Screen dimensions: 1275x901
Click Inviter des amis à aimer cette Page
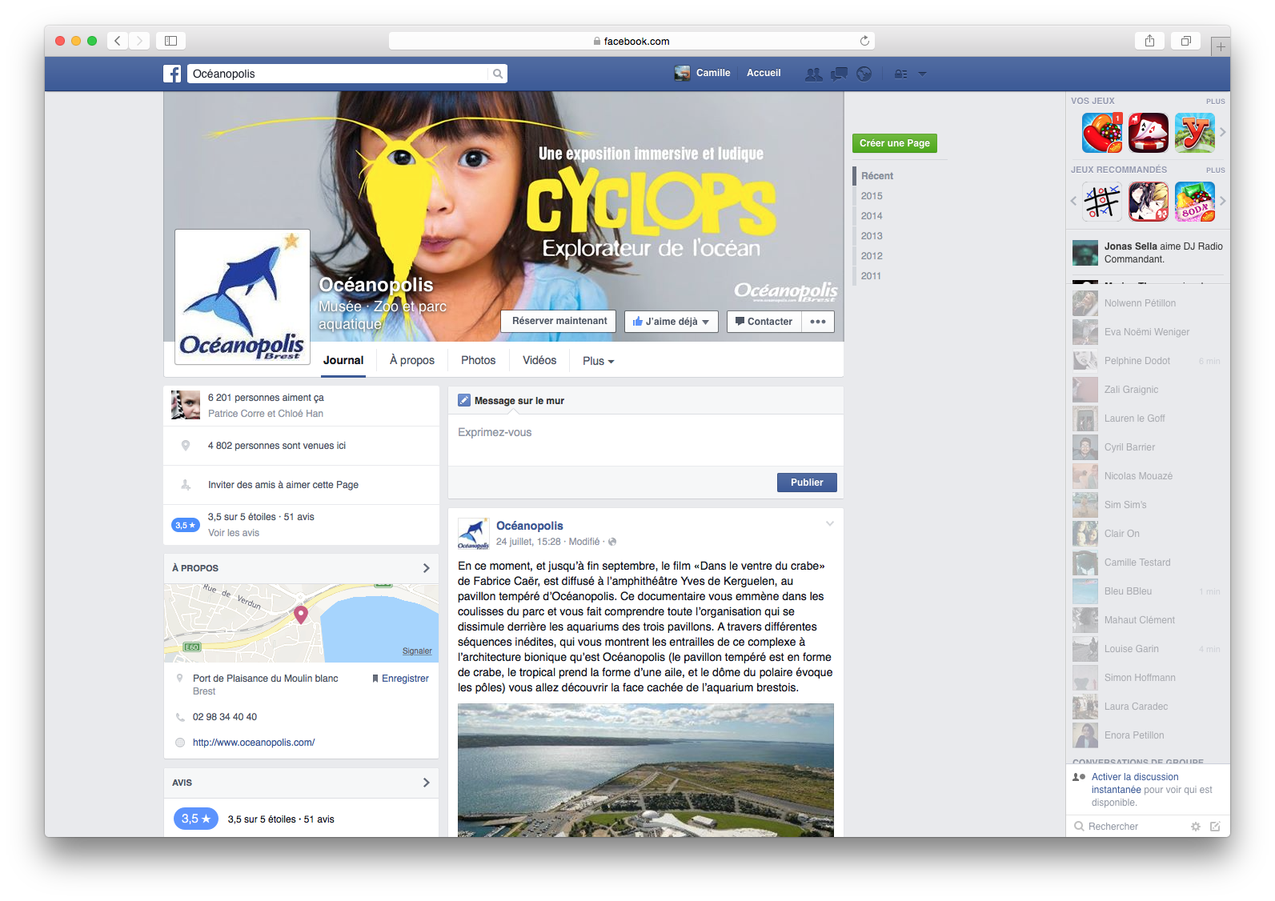283,485
